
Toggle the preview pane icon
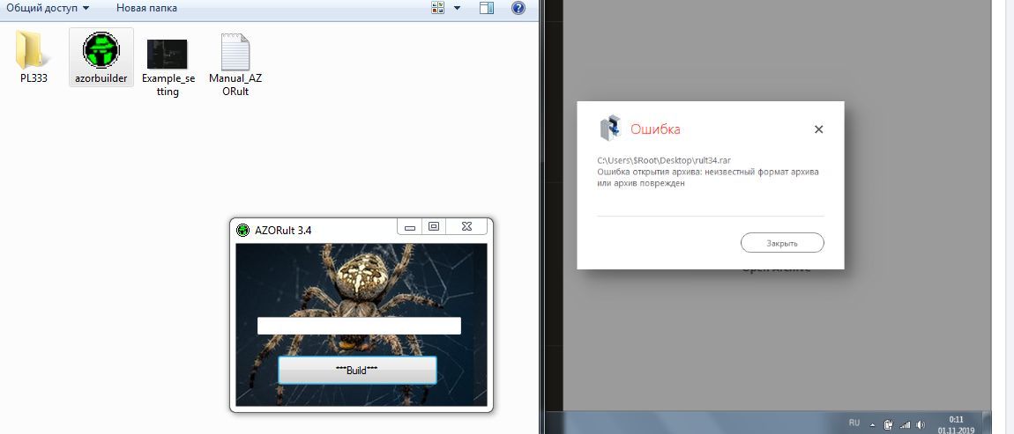click(487, 8)
